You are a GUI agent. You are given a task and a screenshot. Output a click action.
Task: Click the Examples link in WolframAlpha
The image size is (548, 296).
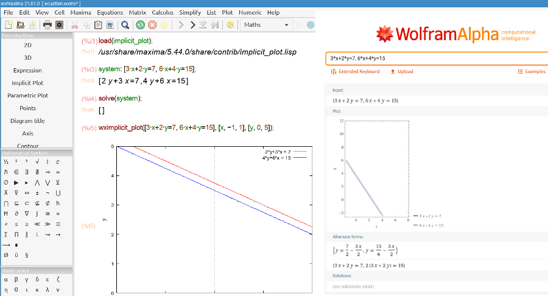[532, 71]
